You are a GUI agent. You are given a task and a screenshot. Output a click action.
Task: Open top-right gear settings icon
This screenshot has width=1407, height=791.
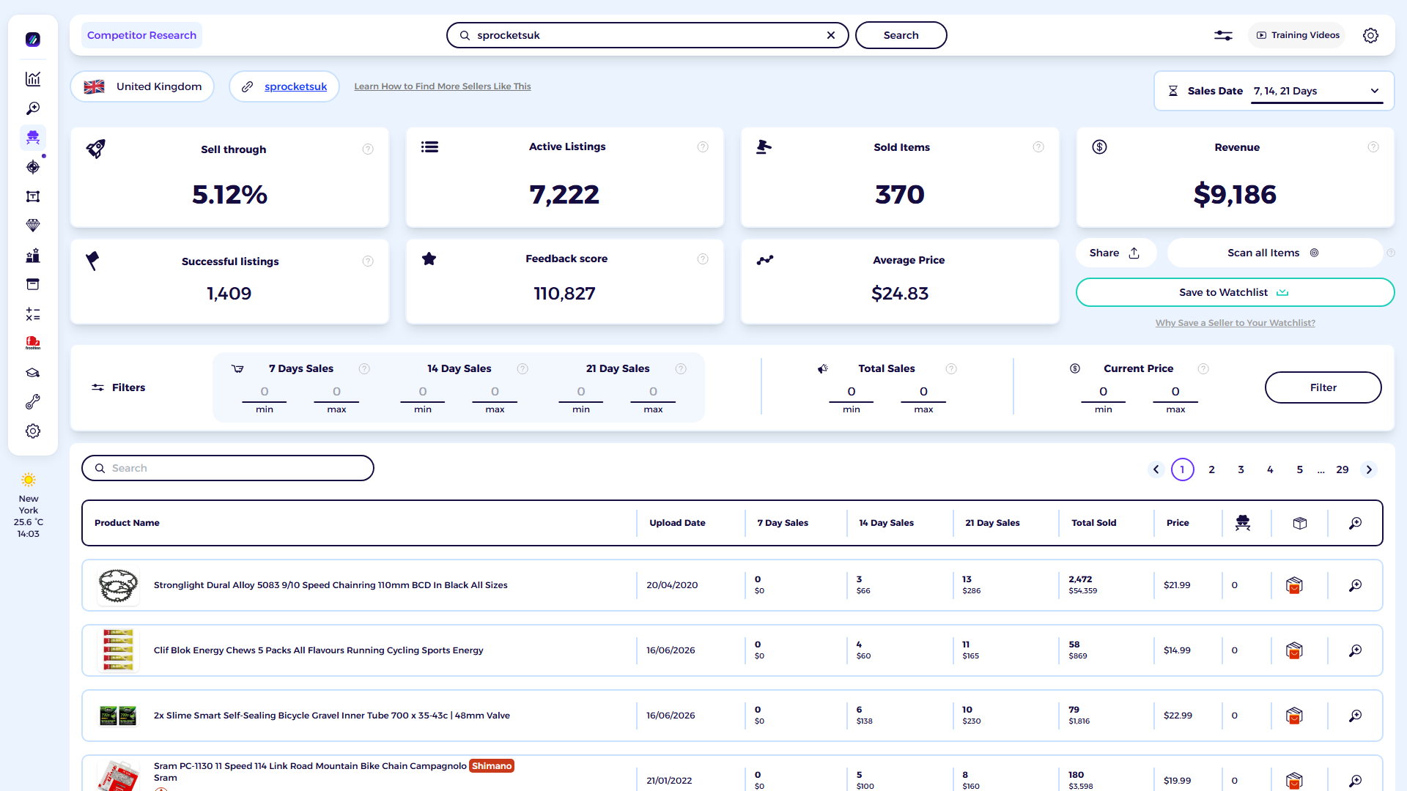click(x=1370, y=35)
